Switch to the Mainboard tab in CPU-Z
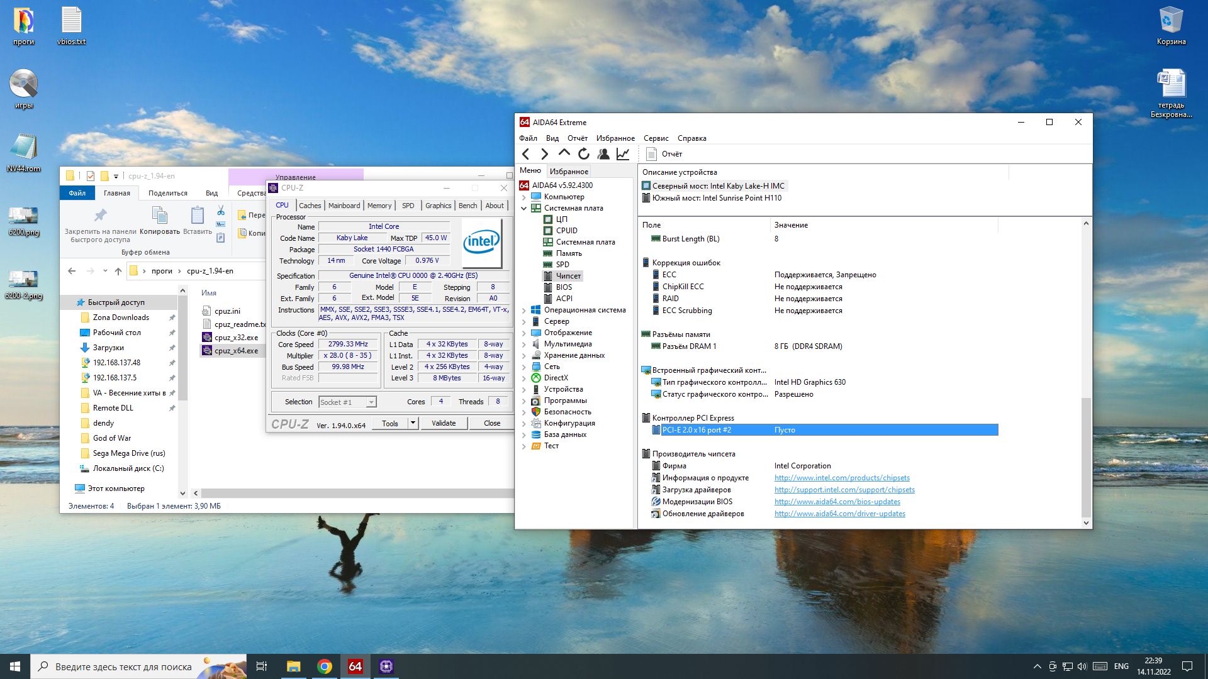Viewport: 1208px width, 679px height. 344,206
